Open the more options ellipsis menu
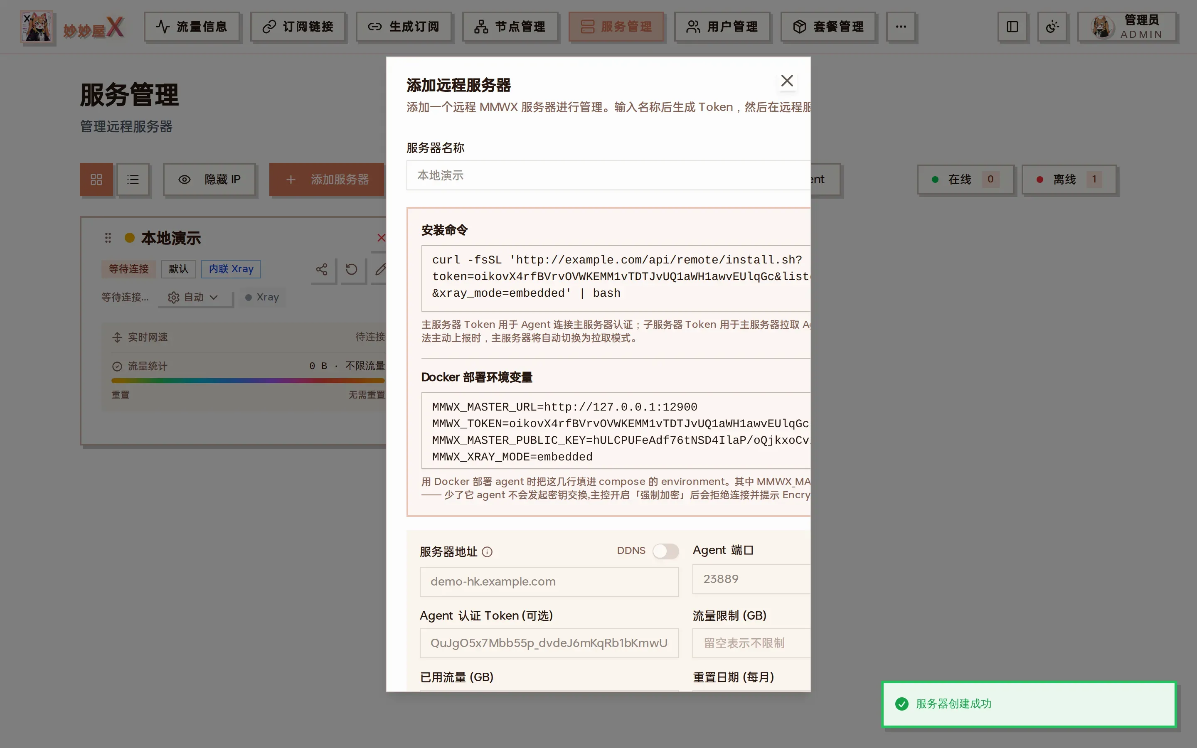Screen dimensions: 1197x748 tap(901, 26)
